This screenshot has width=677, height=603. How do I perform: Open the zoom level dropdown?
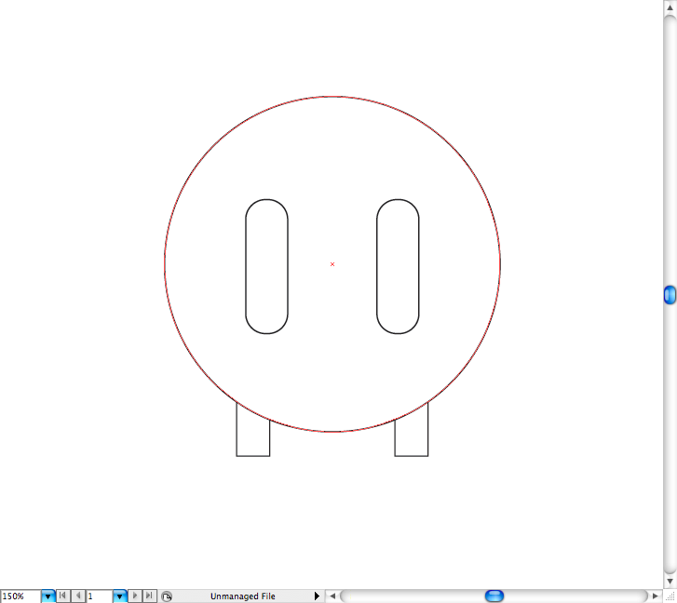pyautogui.click(x=47, y=596)
